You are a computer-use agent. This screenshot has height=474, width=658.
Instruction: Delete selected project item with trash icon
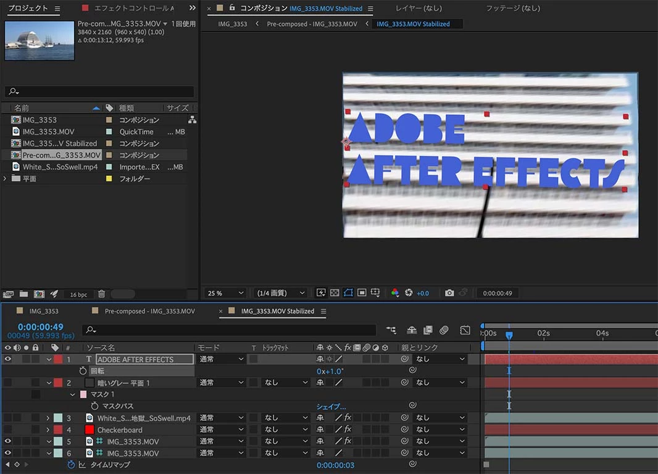pos(102,294)
